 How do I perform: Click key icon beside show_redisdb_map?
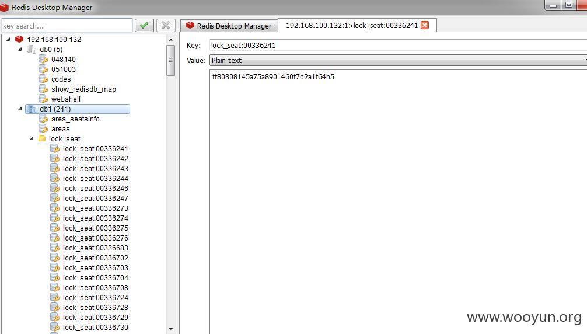tap(43, 89)
